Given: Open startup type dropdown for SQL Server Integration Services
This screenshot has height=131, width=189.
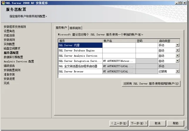Looking at the screenshot, I should tap(178, 61).
